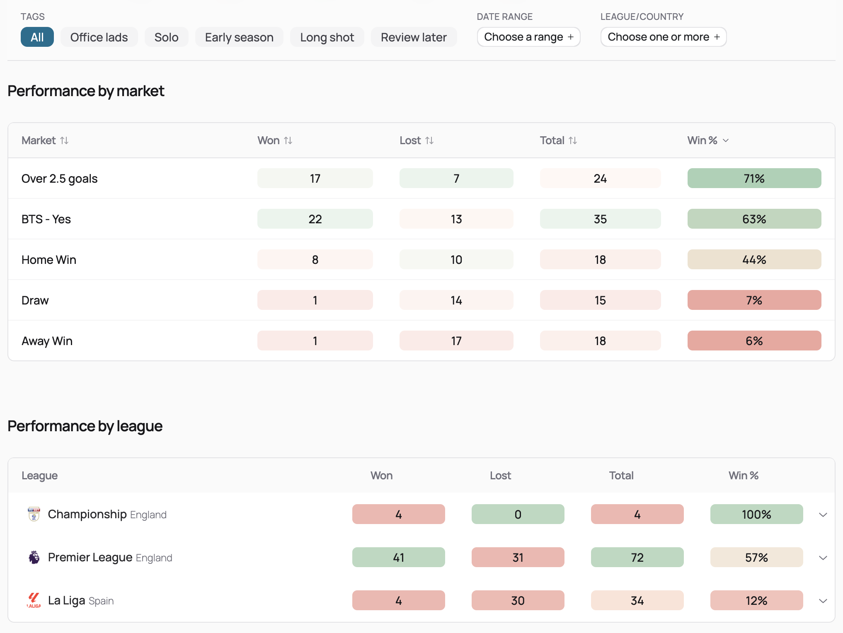Expand the Championship league row chevron
Image resolution: width=843 pixels, height=633 pixels.
coord(823,515)
